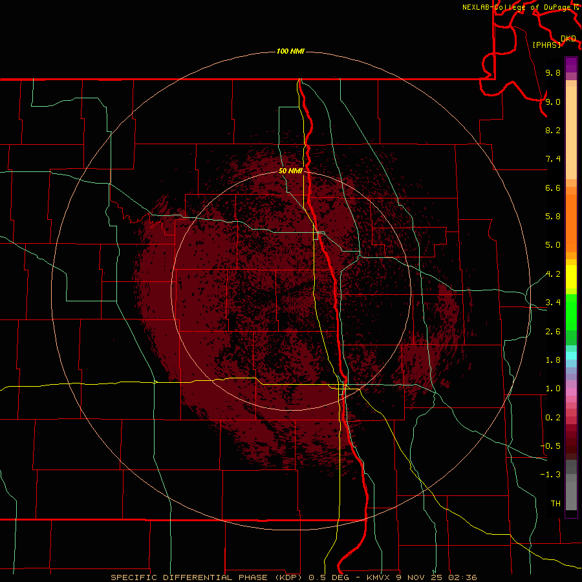Select the DKD label above the color bar
The width and height of the screenshot is (582, 582).
click(x=568, y=38)
